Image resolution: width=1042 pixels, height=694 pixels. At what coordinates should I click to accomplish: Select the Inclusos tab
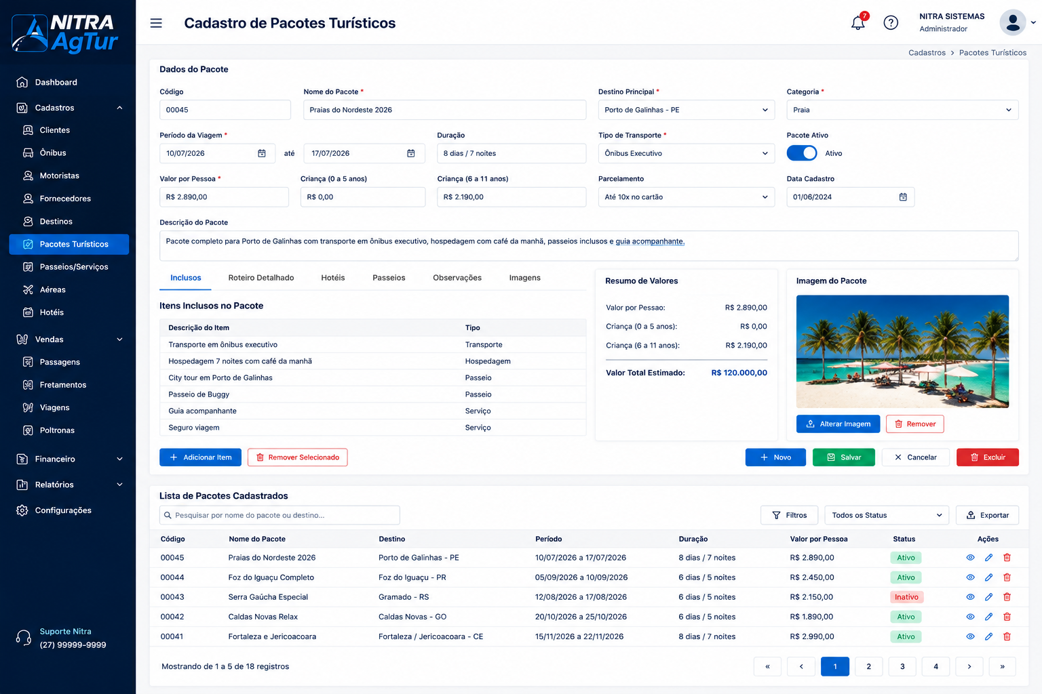pos(186,278)
